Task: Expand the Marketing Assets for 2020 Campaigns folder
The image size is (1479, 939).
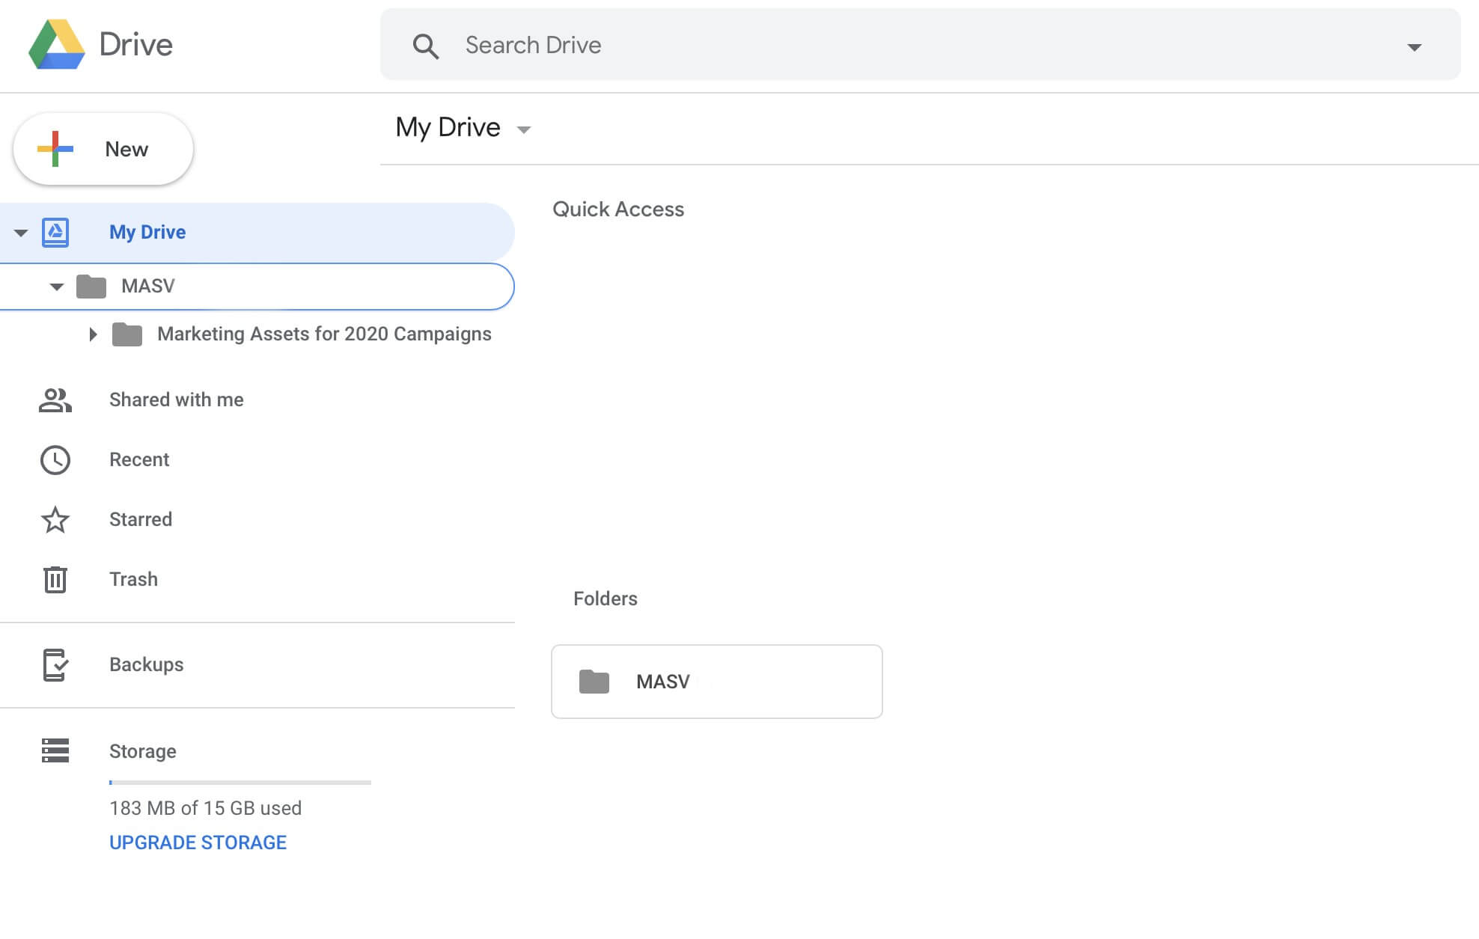Action: click(93, 333)
